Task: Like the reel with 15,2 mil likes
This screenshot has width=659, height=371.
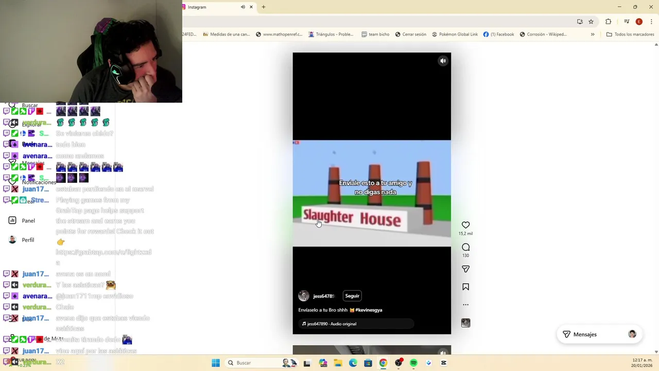Action: click(x=465, y=225)
